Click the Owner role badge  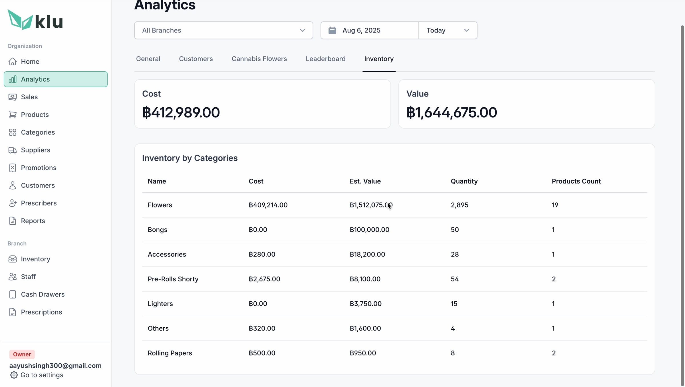pos(22,354)
